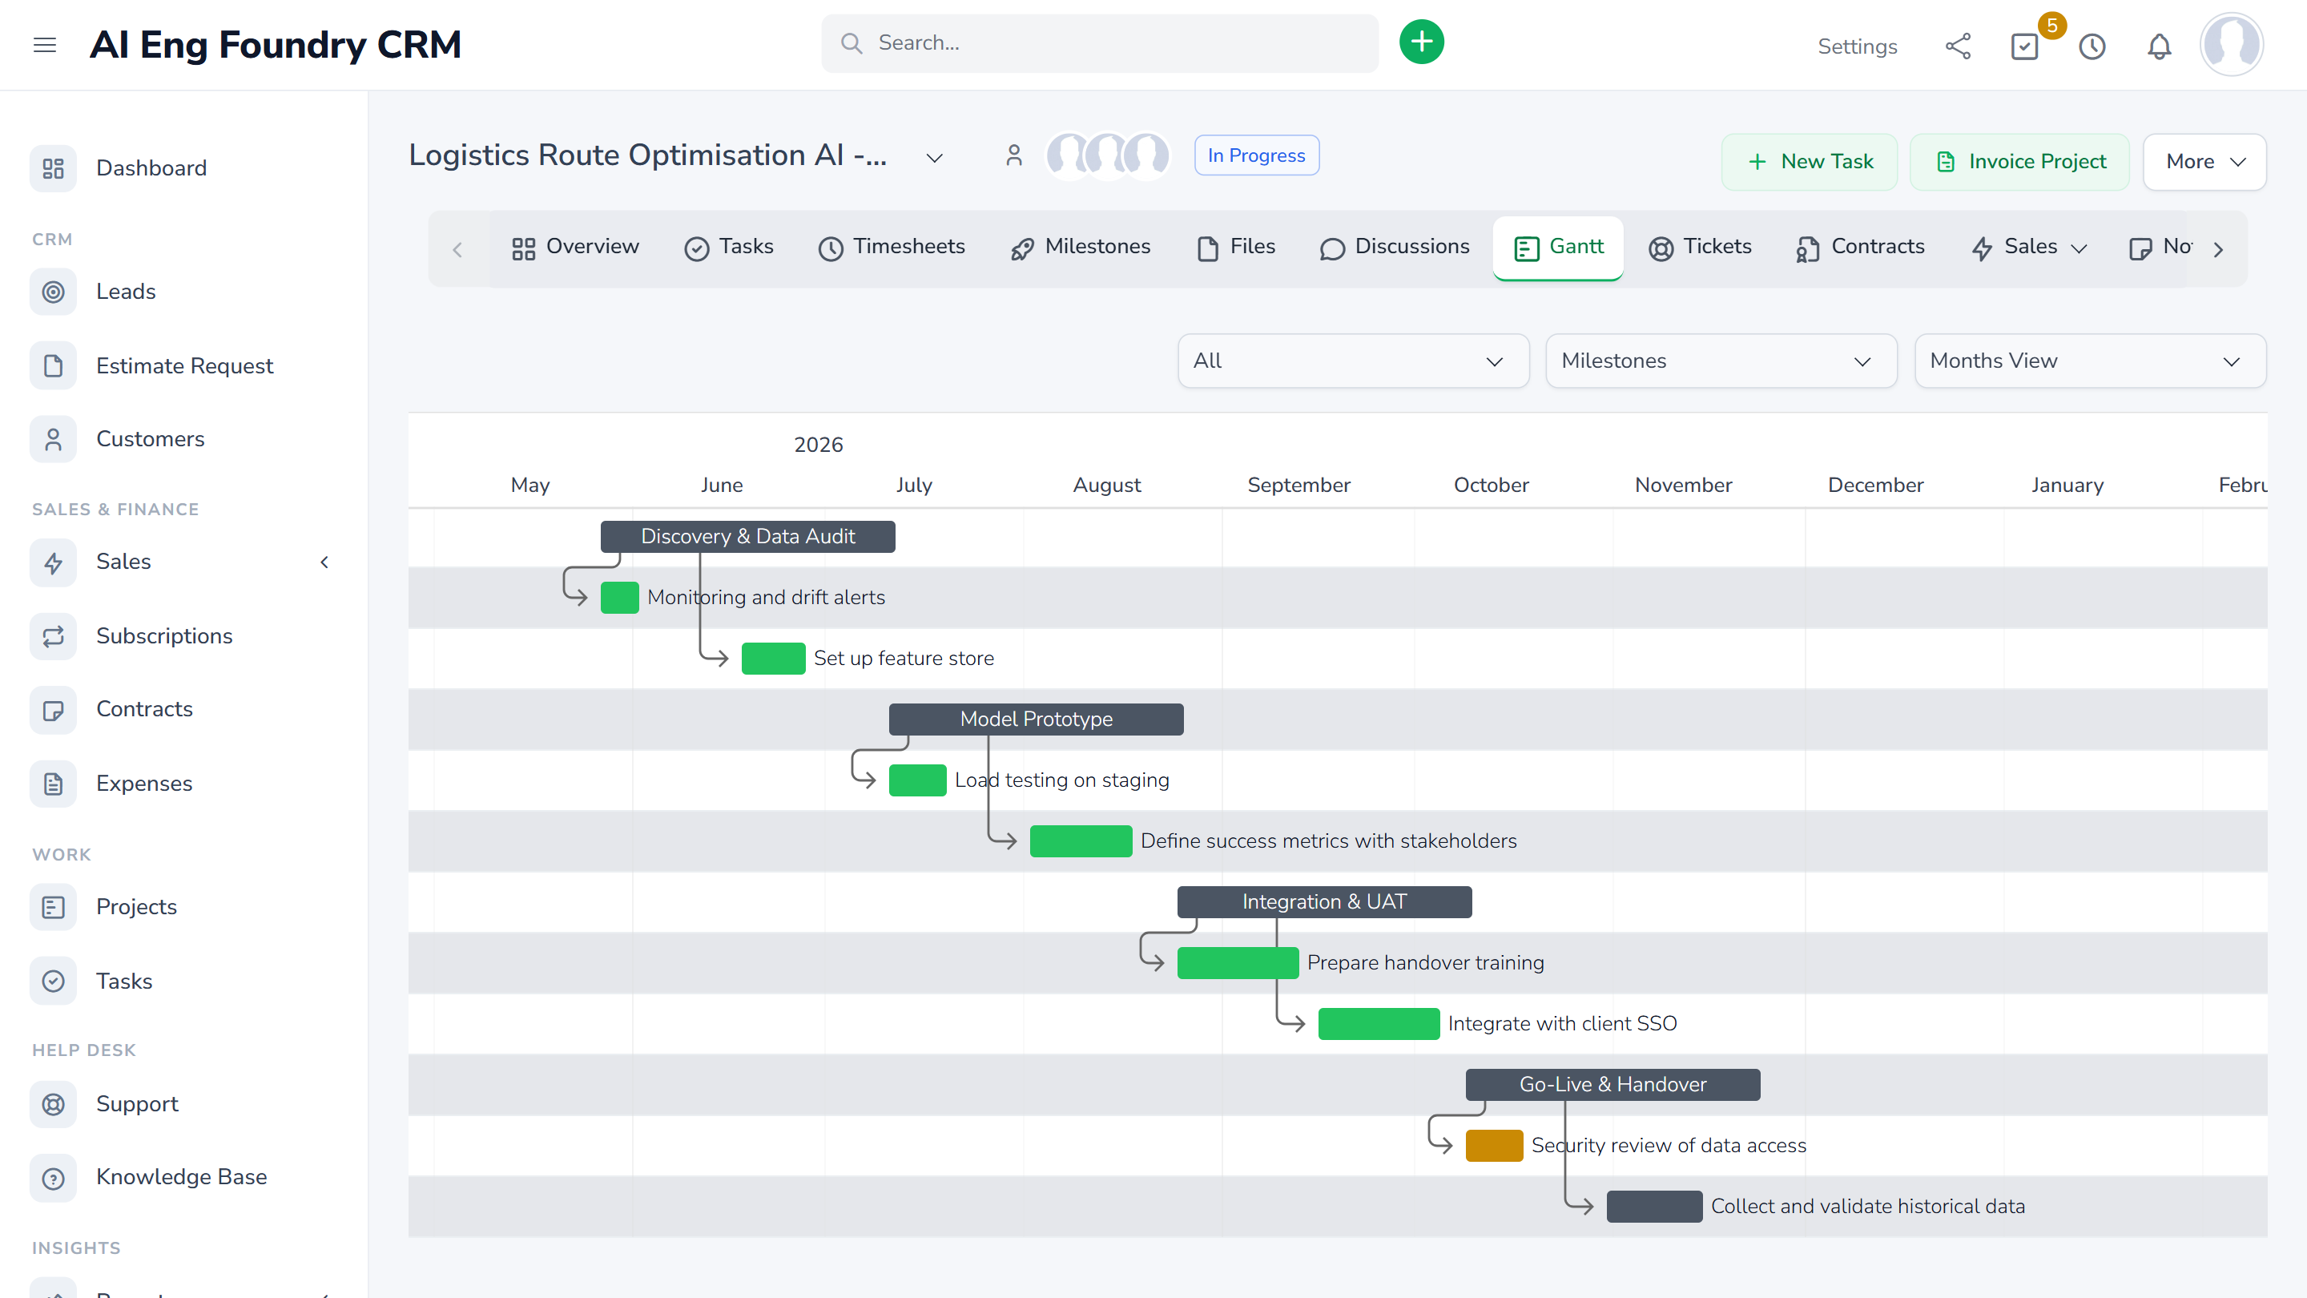Open the share icon in header
2307x1298 pixels.
pos(1958,46)
